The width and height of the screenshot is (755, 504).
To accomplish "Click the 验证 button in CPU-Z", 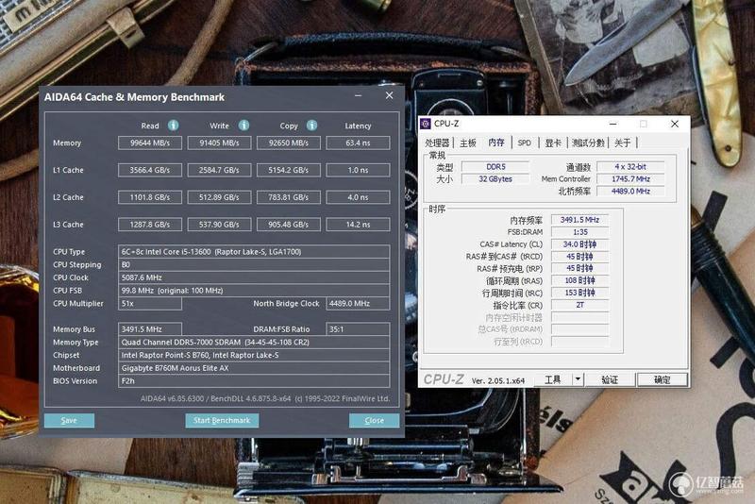I will click(610, 379).
